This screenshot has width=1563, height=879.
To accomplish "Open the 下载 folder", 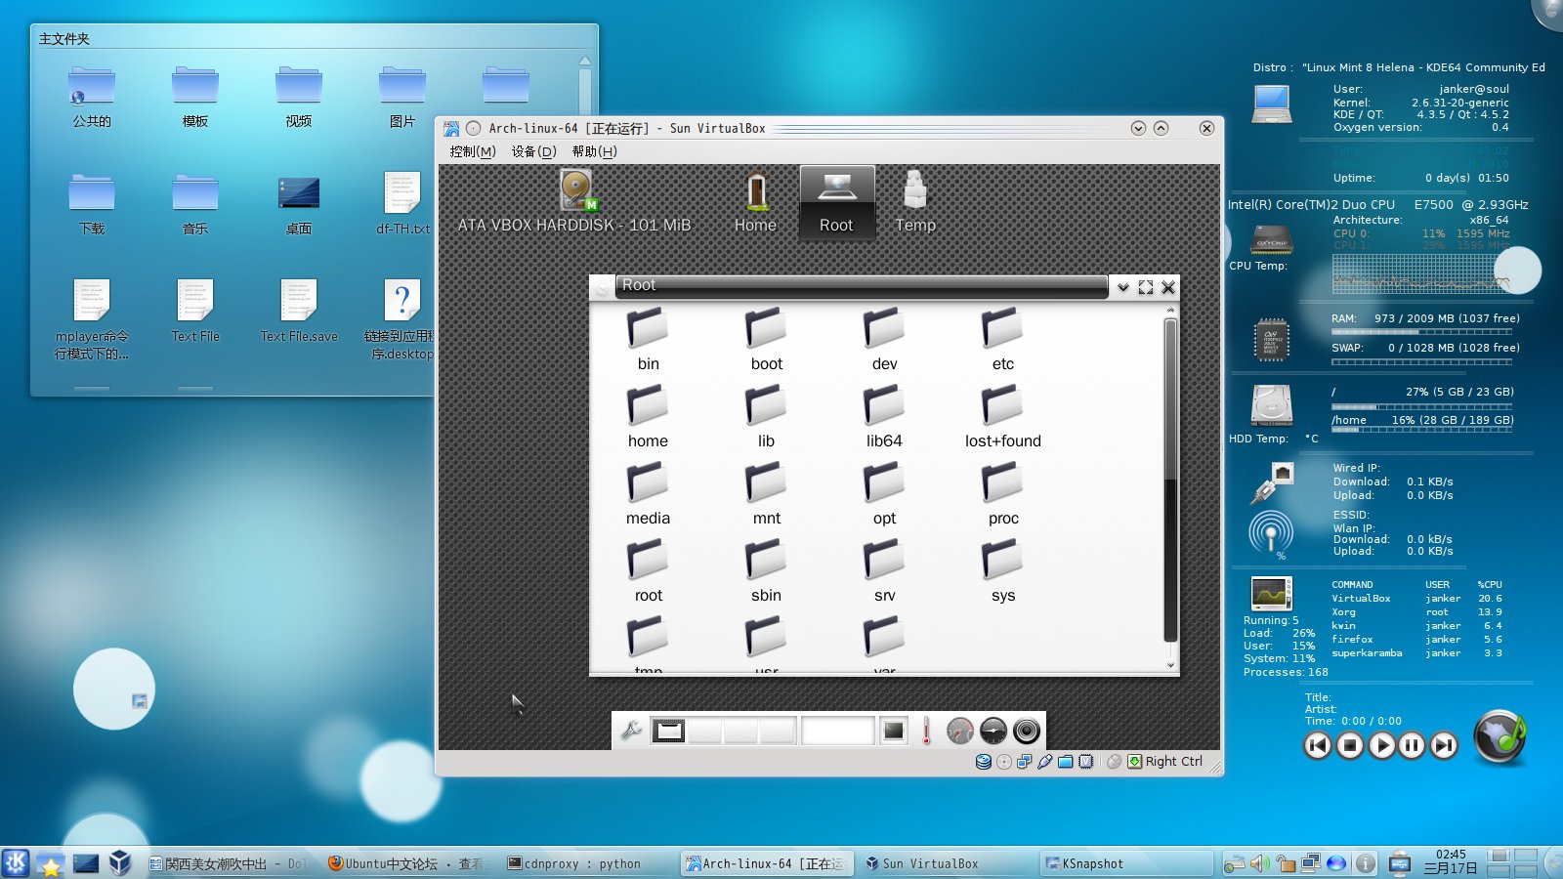I will tap(92, 204).
